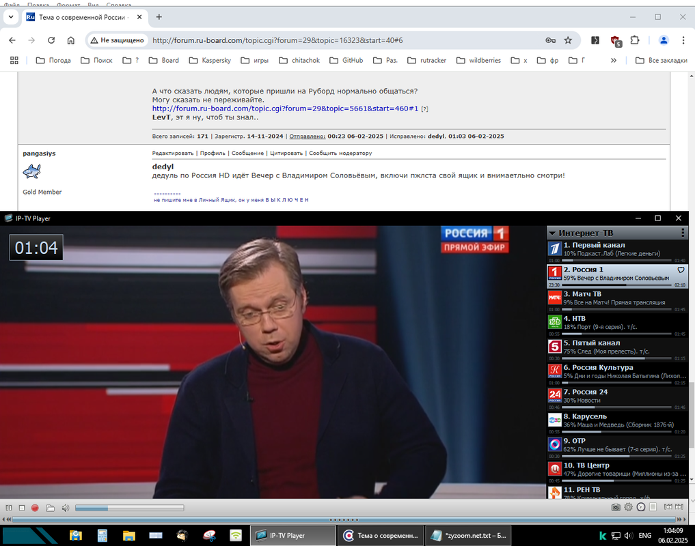Viewport: 695px width, 546px height.
Task: Open the scheduler clock icon in player
Action: (x=641, y=507)
